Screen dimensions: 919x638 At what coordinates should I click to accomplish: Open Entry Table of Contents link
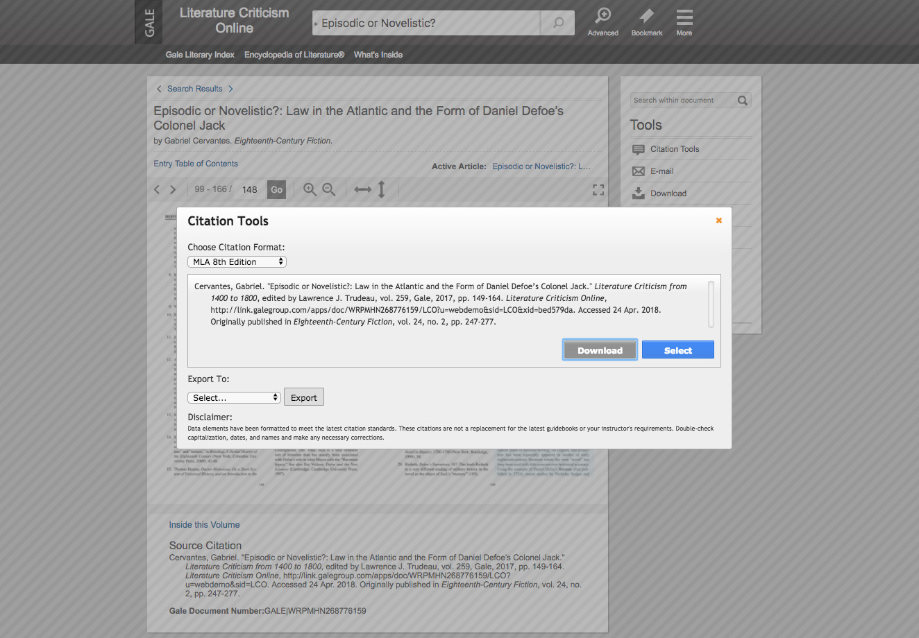coord(196,164)
